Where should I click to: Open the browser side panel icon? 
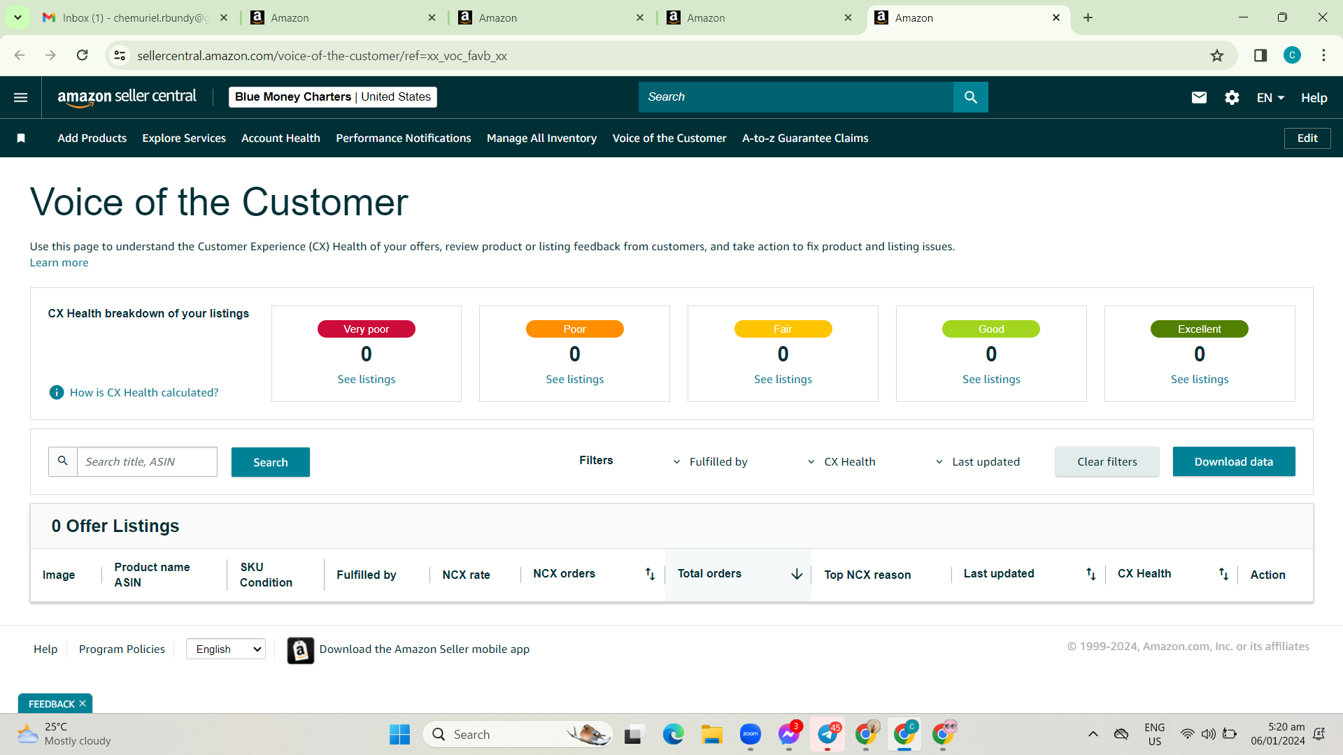coord(1260,55)
